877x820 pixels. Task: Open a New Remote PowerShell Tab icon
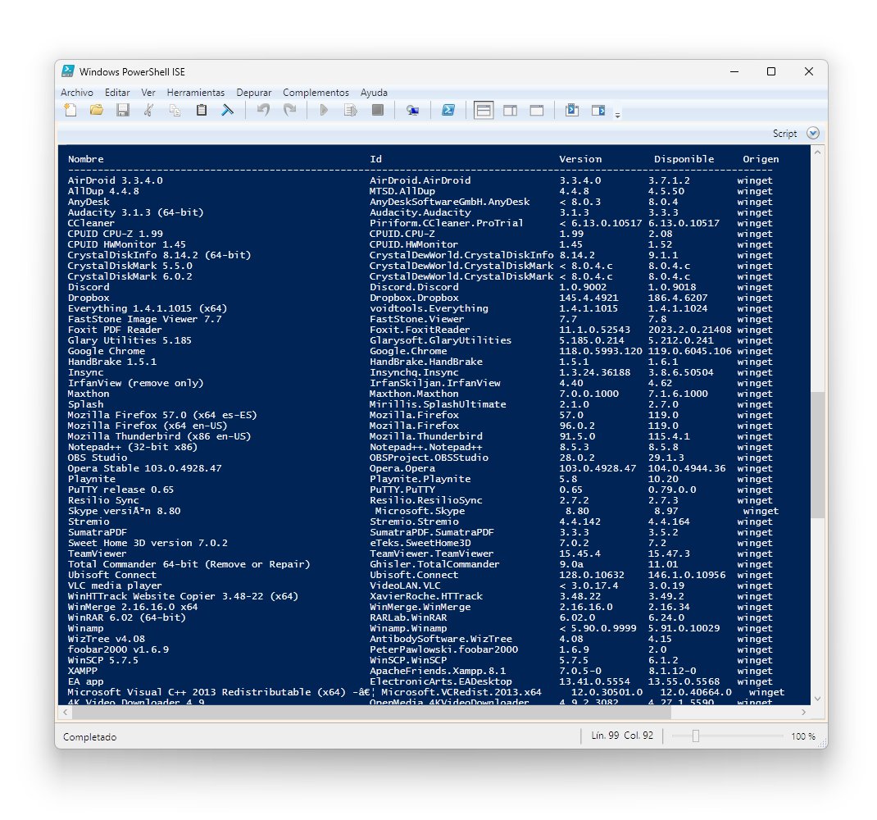[x=414, y=110]
